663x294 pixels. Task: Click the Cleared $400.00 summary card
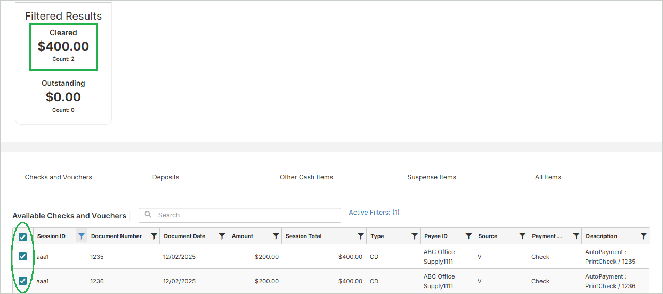click(63, 47)
